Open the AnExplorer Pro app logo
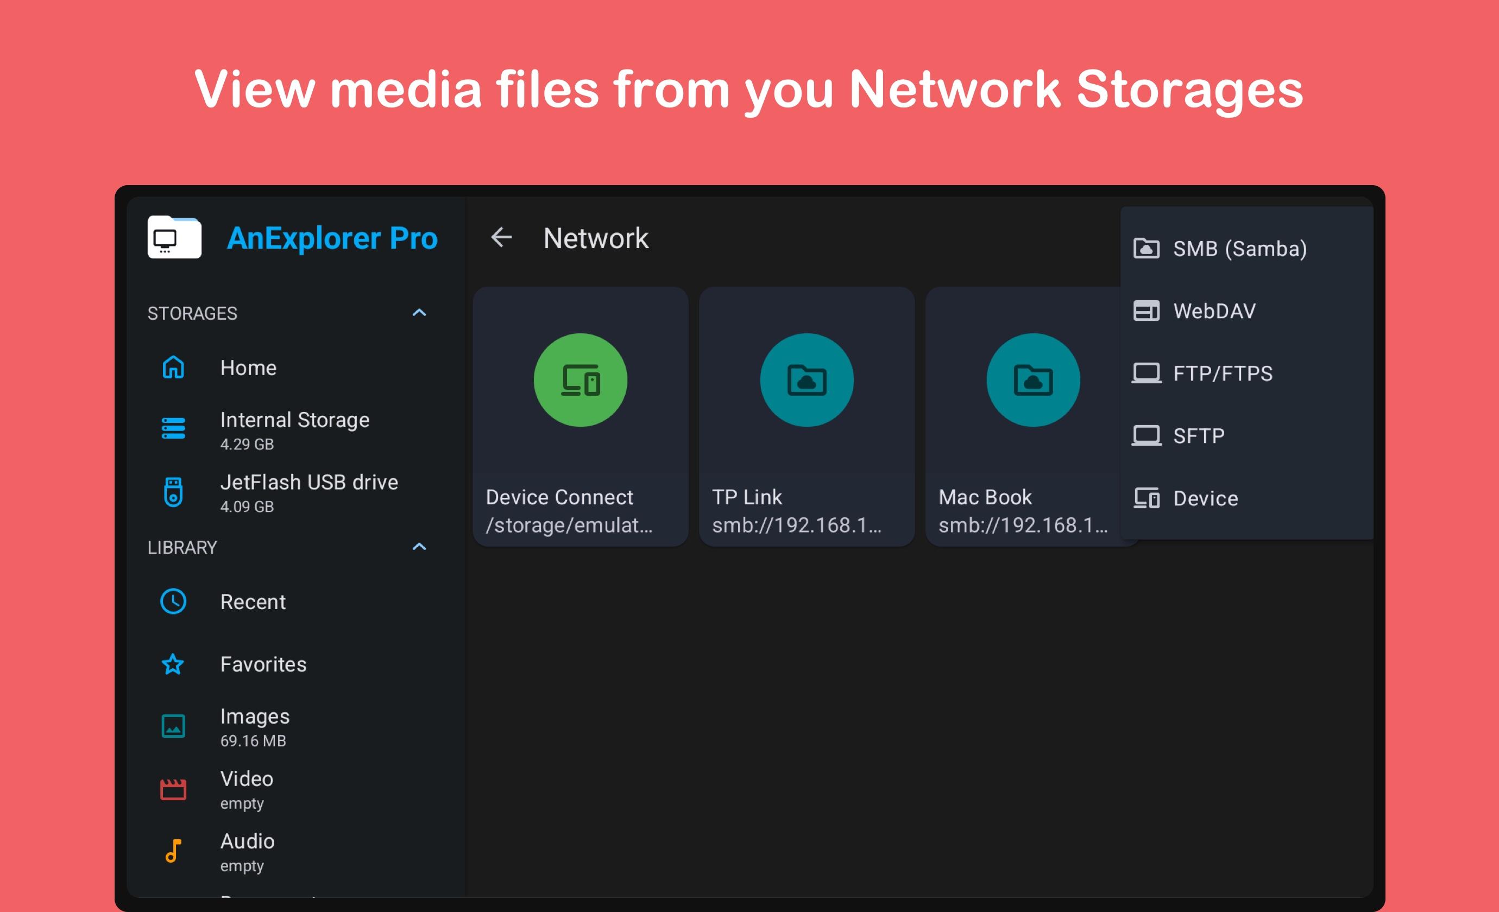 174,238
